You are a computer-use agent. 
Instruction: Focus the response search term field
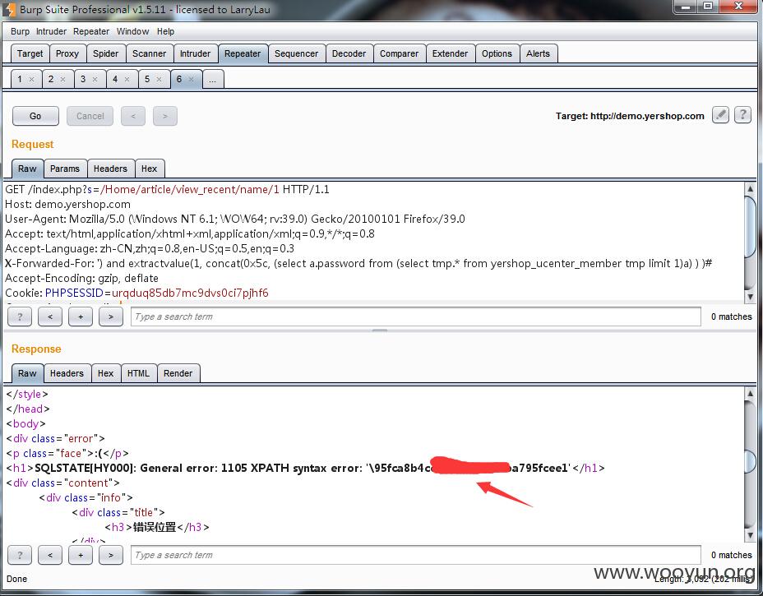(x=415, y=555)
